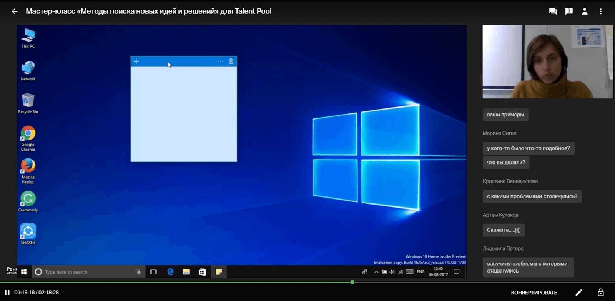Image resolution: width=615 pixels, height=301 pixels.
Task: Click the pencil edit icon
Action: click(x=579, y=293)
